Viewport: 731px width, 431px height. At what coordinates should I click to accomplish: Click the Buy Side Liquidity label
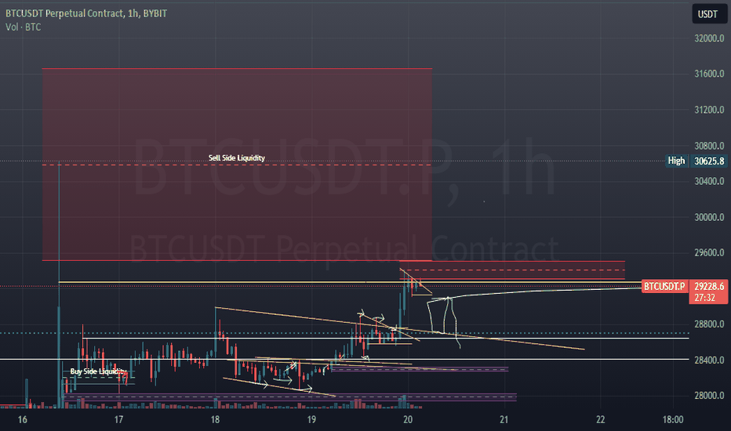coord(98,371)
